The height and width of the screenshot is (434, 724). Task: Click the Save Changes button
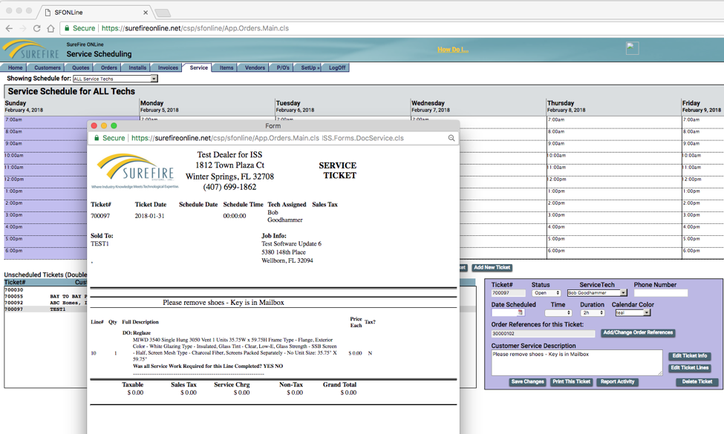pos(527,382)
